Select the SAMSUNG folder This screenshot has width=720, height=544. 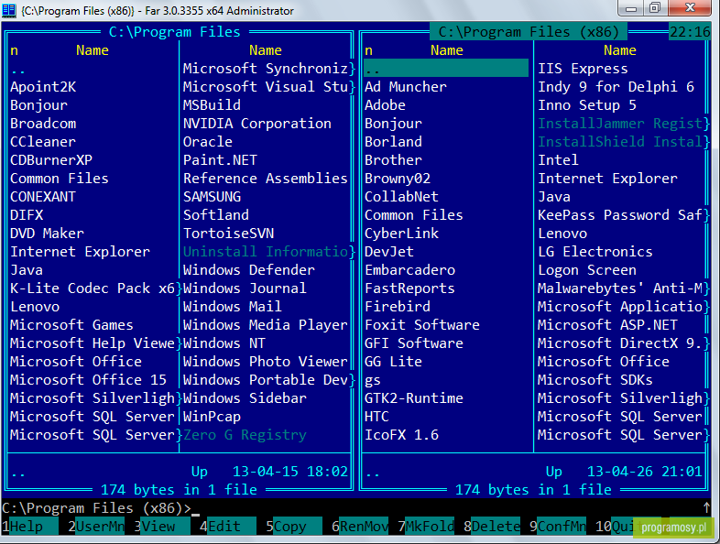[212, 197]
